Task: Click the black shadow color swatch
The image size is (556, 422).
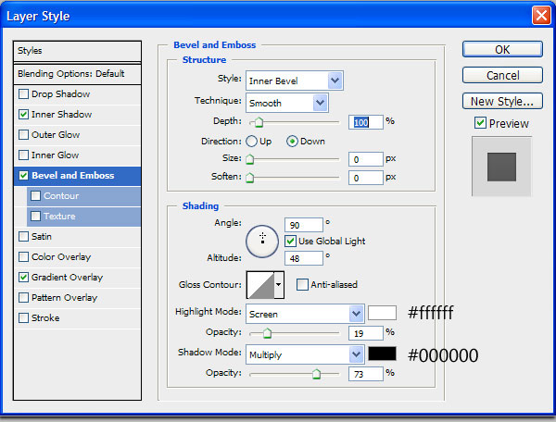Action: pyautogui.click(x=382, y=354)
